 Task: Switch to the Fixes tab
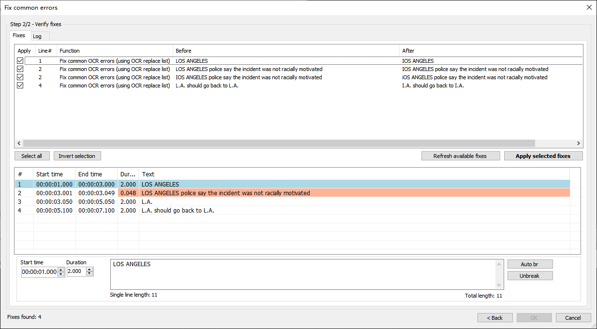[x=19, y=35]
